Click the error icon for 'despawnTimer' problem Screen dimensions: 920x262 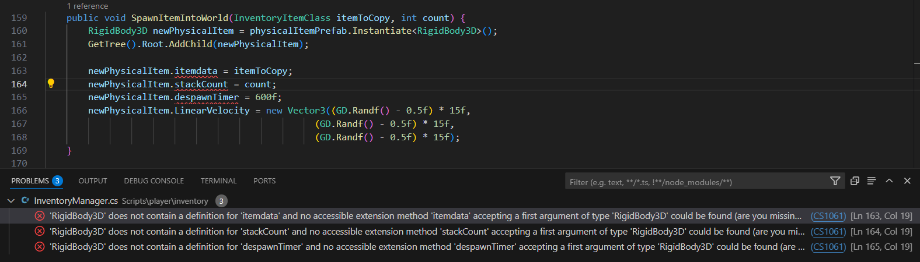(x=40, y=246)
